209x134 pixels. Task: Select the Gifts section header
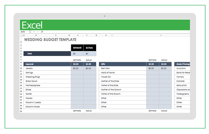click(123, 64)
